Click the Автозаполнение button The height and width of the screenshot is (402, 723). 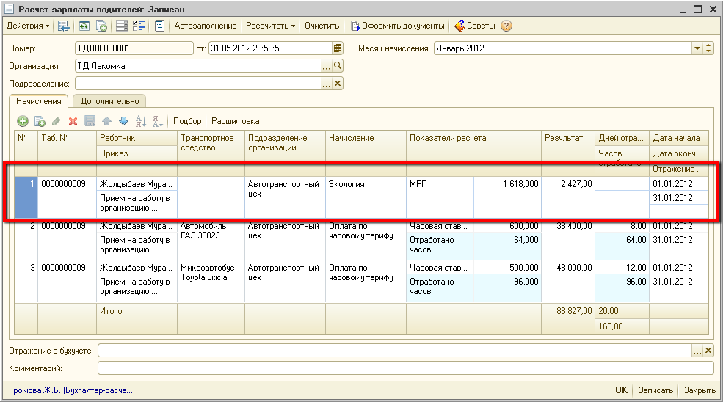206,26
